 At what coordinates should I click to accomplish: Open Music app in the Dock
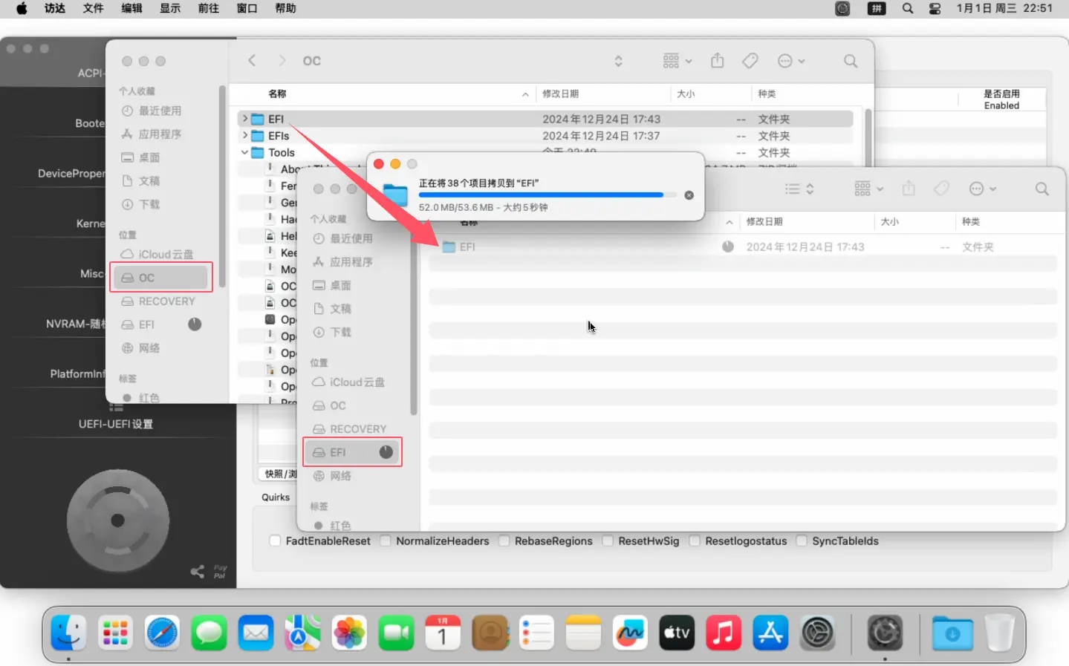[724, 633]
